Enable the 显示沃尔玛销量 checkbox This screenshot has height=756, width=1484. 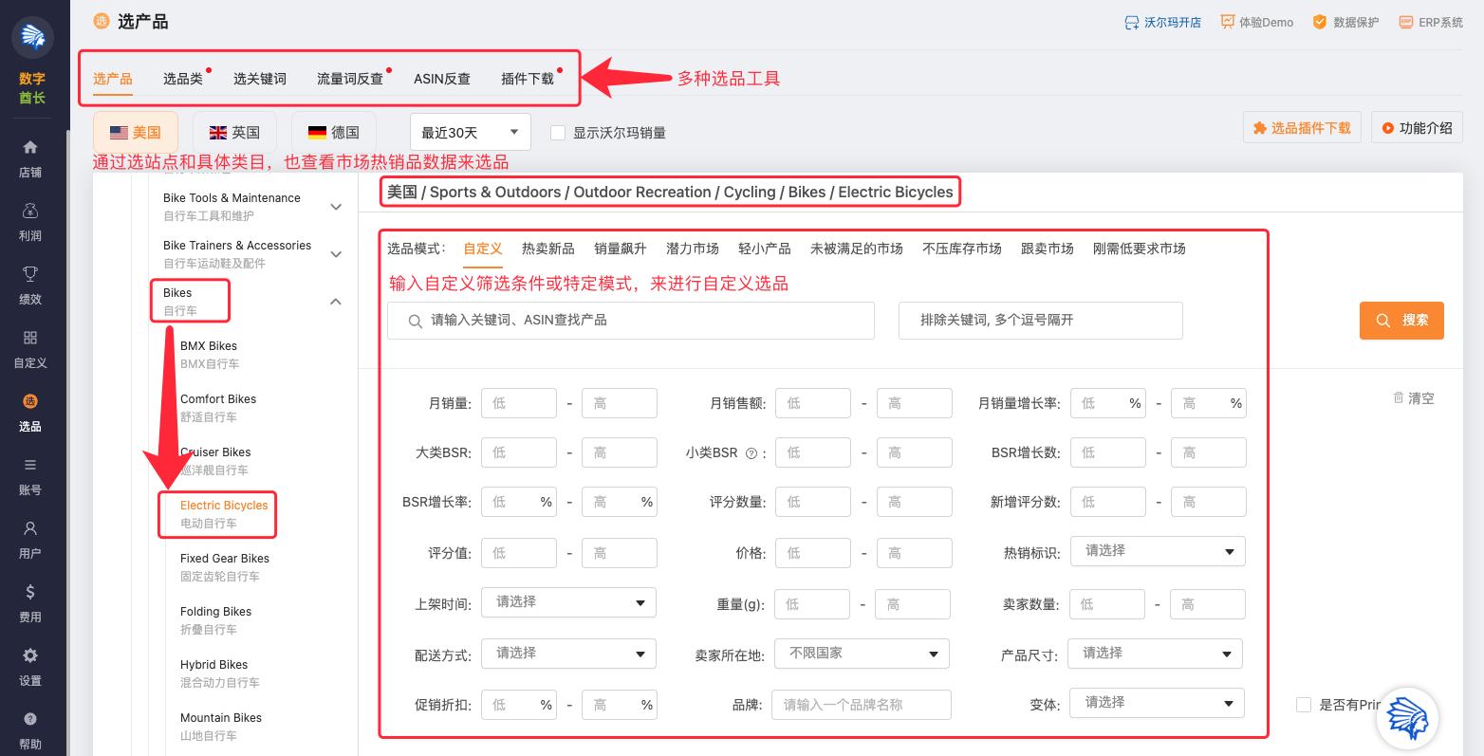pos(558,133)
